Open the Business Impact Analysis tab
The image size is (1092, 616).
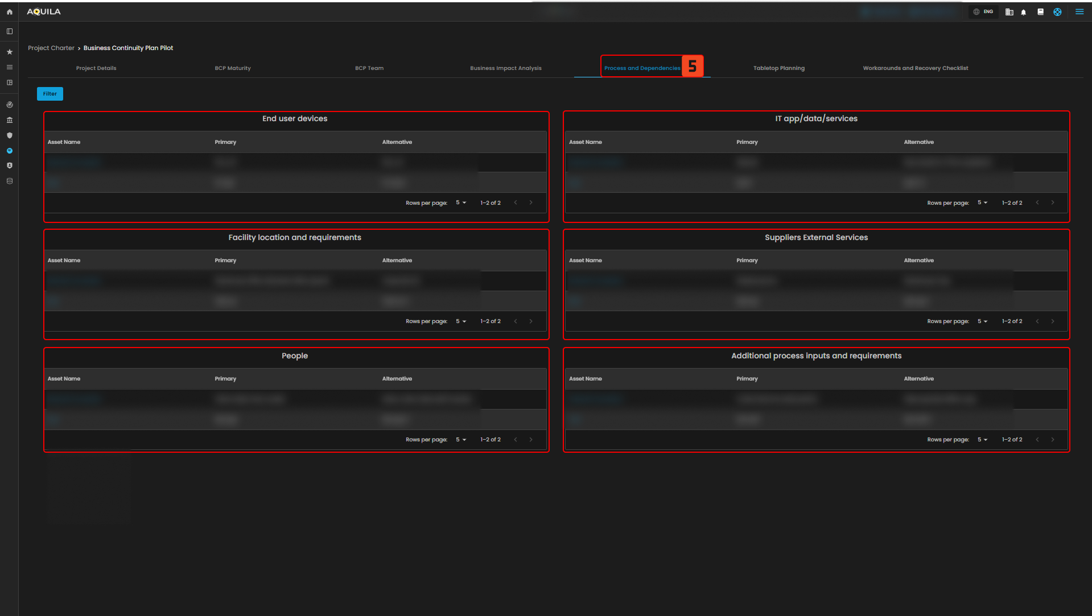point(505,68)
